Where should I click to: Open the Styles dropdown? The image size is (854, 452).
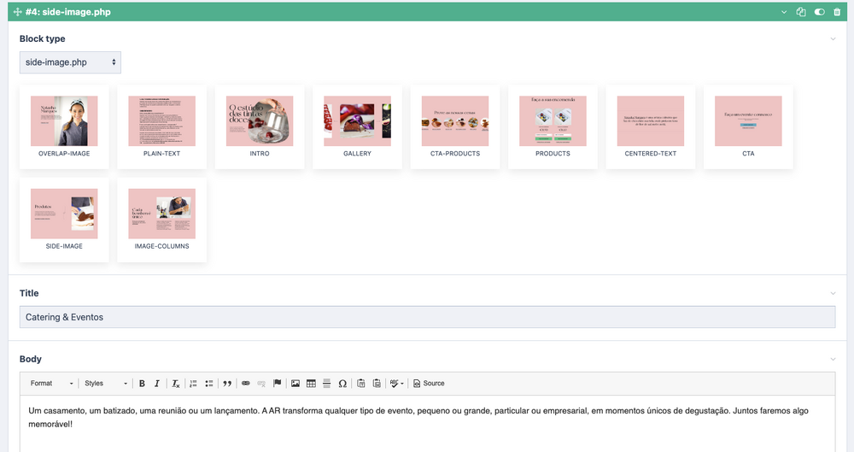[x=106, y=384]
